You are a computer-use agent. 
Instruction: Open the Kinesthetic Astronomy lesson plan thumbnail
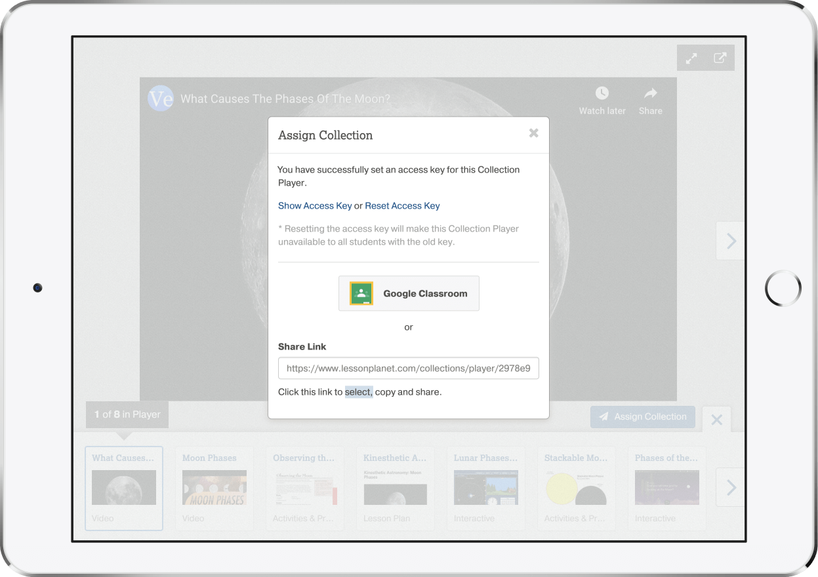coord(396,488)
